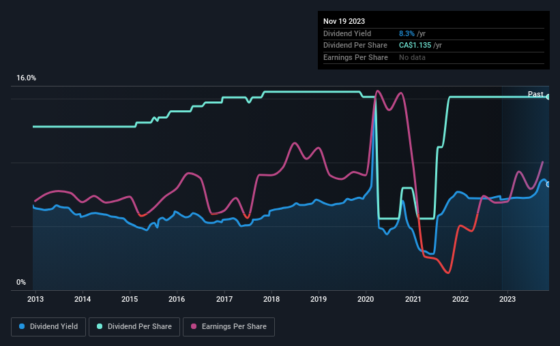Click the Dividend Per Share endpoint marker circle
Viewport: 560px width, 346px height.
point(548,97)
